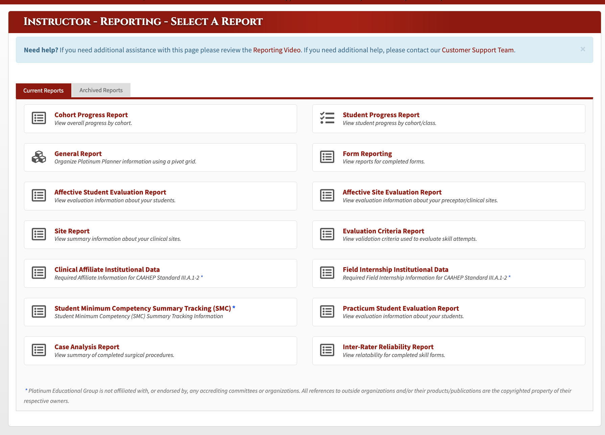This screenshot has width=605, height=435.
Task: Contact the Customer Support Team link
Action: [x=478, y=50]
